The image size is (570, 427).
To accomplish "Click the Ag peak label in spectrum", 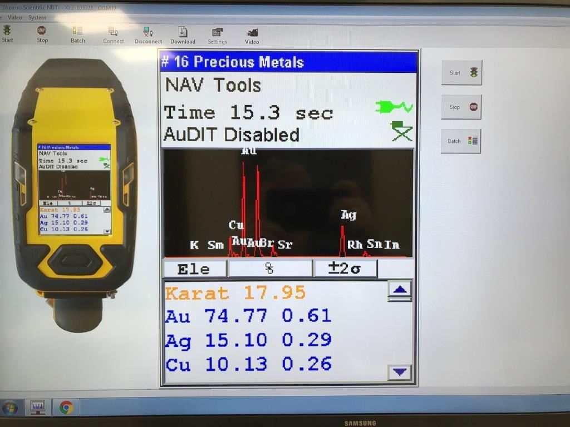I will [348, 215].
